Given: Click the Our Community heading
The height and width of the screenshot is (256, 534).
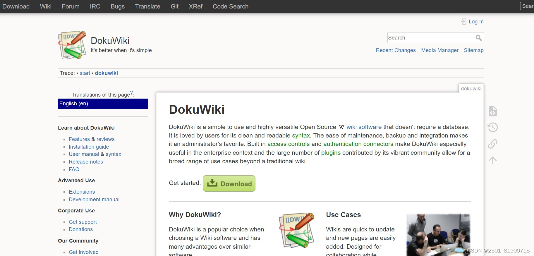Looking at the screenshot, I should point(78,241).
